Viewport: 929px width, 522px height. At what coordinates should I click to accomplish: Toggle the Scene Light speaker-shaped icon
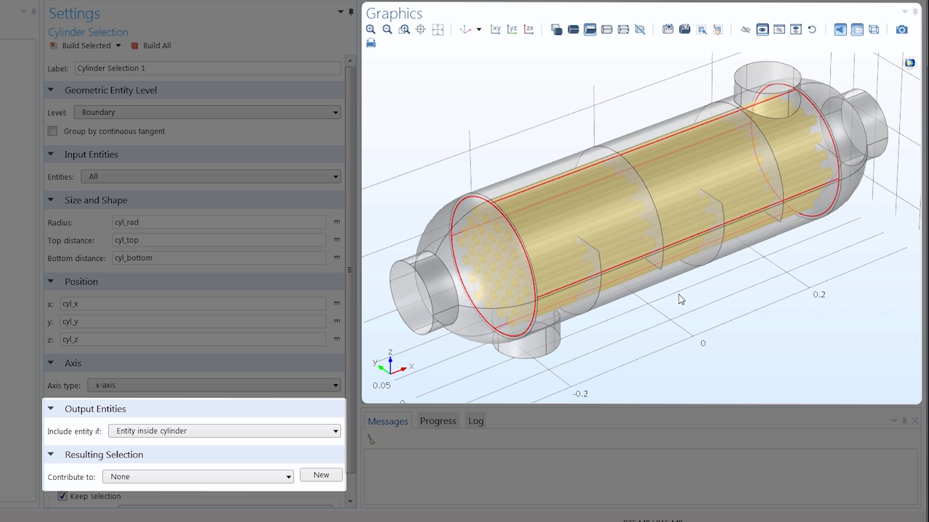tap(840, 30)
